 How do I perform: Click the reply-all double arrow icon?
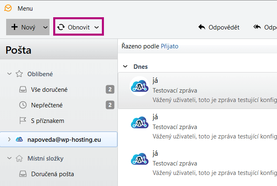pos(257,27)
